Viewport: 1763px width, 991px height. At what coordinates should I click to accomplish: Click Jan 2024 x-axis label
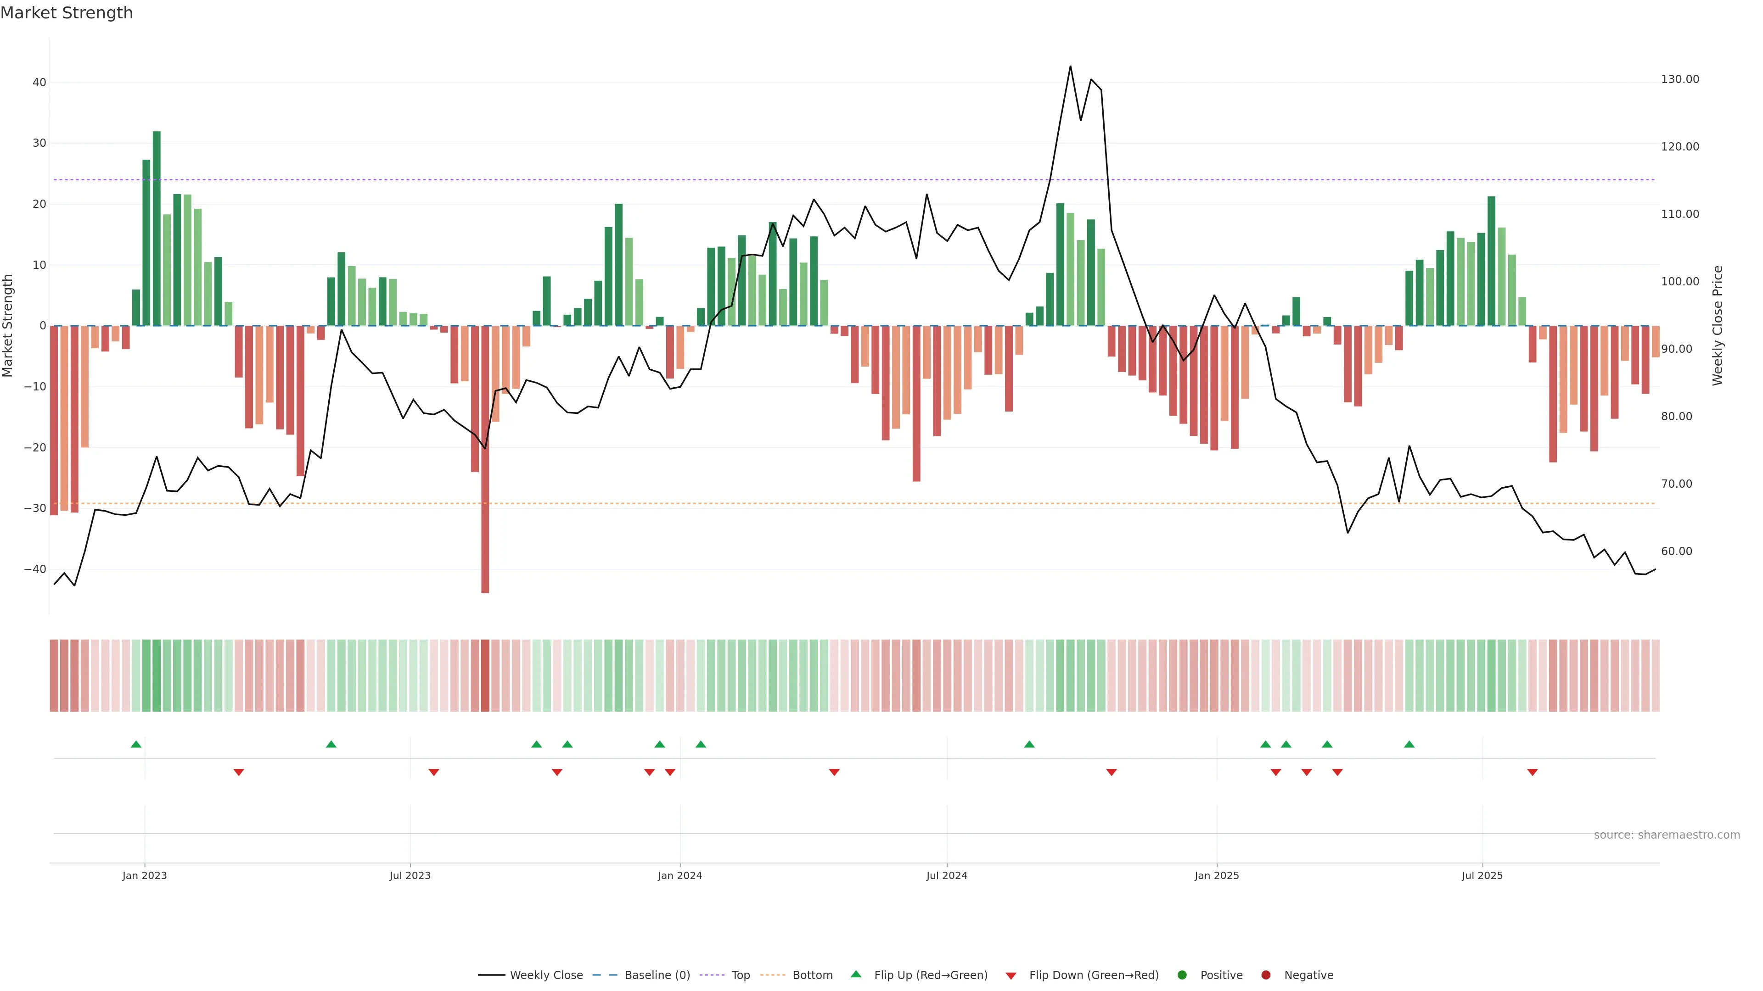pos(679,875)
